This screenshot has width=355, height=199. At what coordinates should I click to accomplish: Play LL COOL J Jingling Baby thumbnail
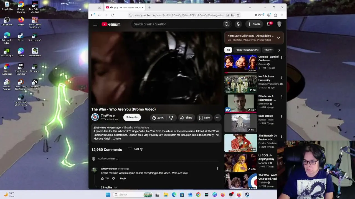tap(241, 163)
